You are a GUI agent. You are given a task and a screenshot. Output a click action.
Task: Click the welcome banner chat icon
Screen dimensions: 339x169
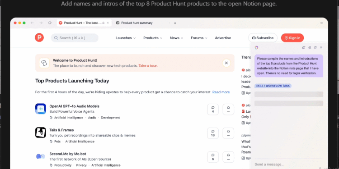click(44, 63)
